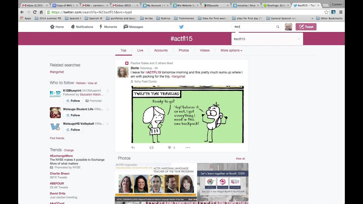
Task: Retweet Dorie's tweet
Action: pyautogui.click(x=151, y=148)
